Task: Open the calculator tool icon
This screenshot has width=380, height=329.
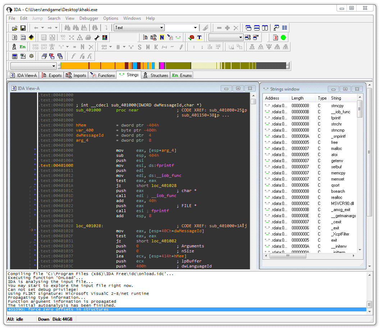Action: point(15,56)
